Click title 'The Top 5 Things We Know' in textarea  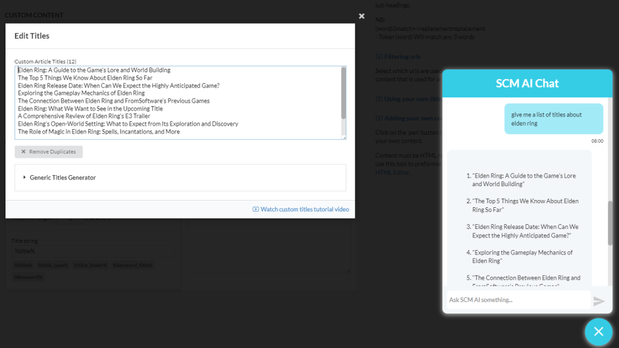click(x=85, y=78)
